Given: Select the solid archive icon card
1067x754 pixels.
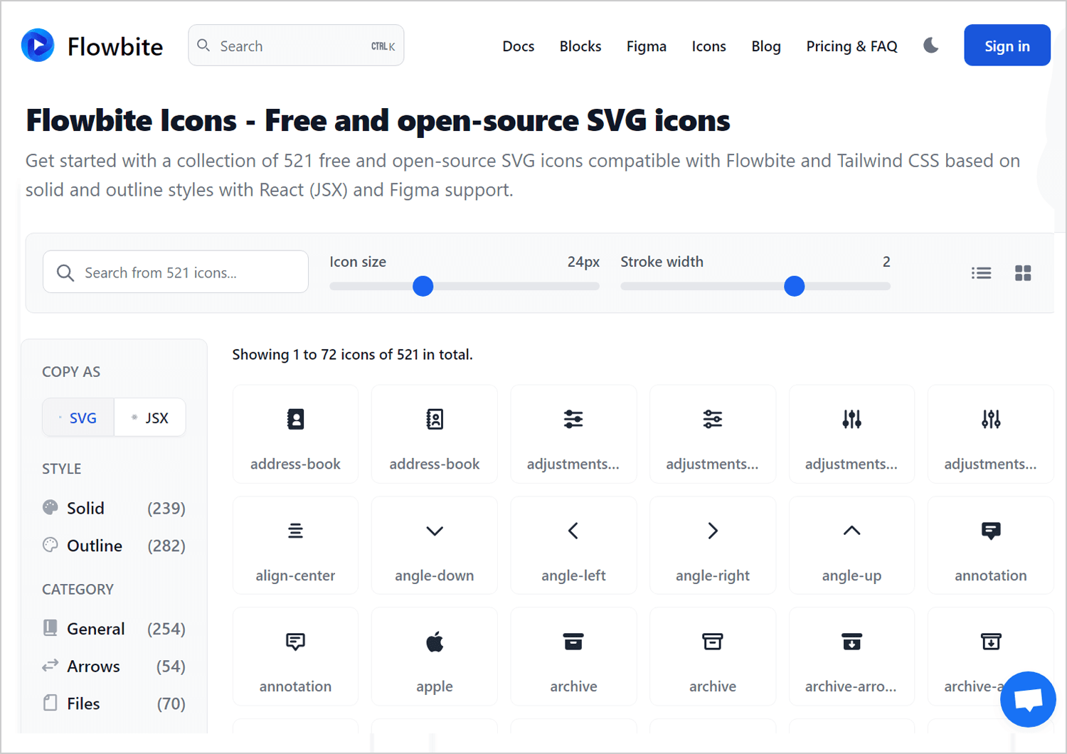Looking at the screenshot, I should 573,657.
